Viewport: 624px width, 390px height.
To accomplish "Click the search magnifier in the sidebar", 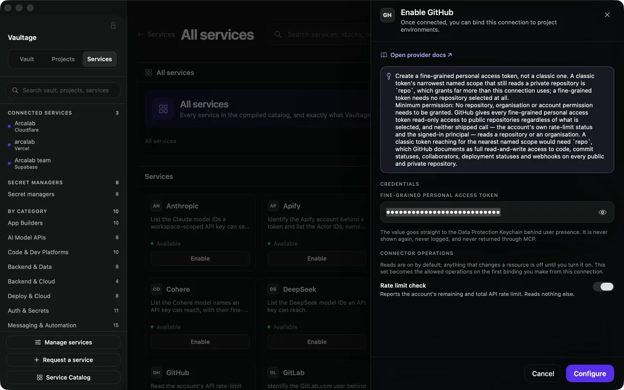I will point(15,90).
